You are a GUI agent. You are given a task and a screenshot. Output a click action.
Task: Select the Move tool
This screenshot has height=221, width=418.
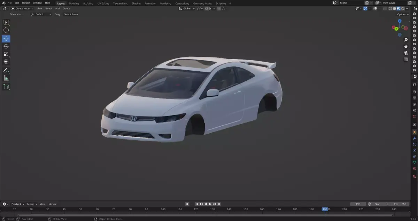point(6,39)
